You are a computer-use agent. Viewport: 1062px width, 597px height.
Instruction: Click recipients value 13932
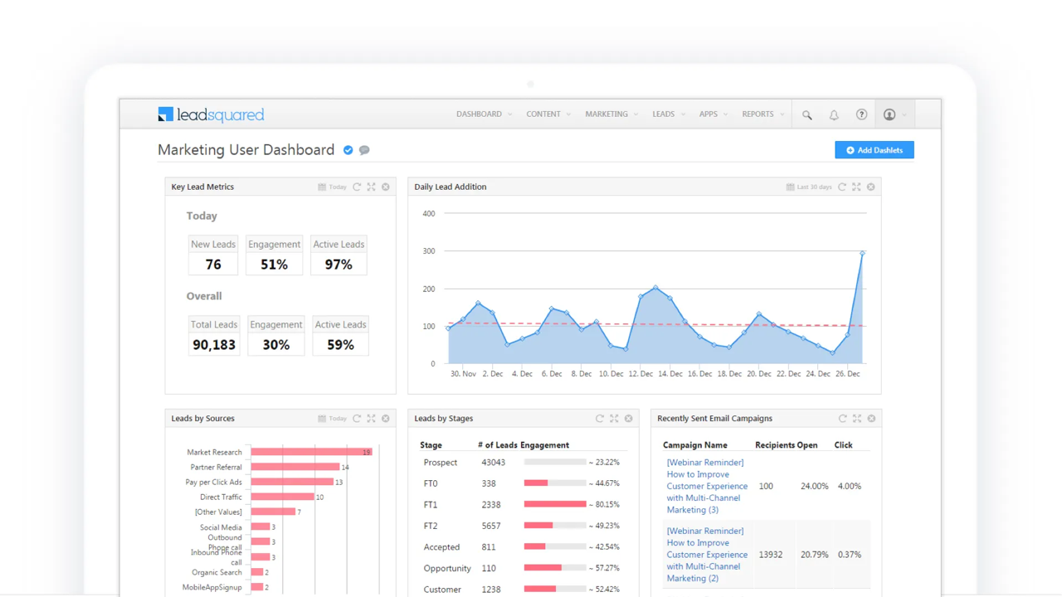[x=771, y=555]
